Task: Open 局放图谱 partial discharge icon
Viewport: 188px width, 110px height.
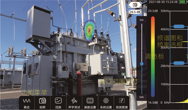Action: tap(122, 100)
